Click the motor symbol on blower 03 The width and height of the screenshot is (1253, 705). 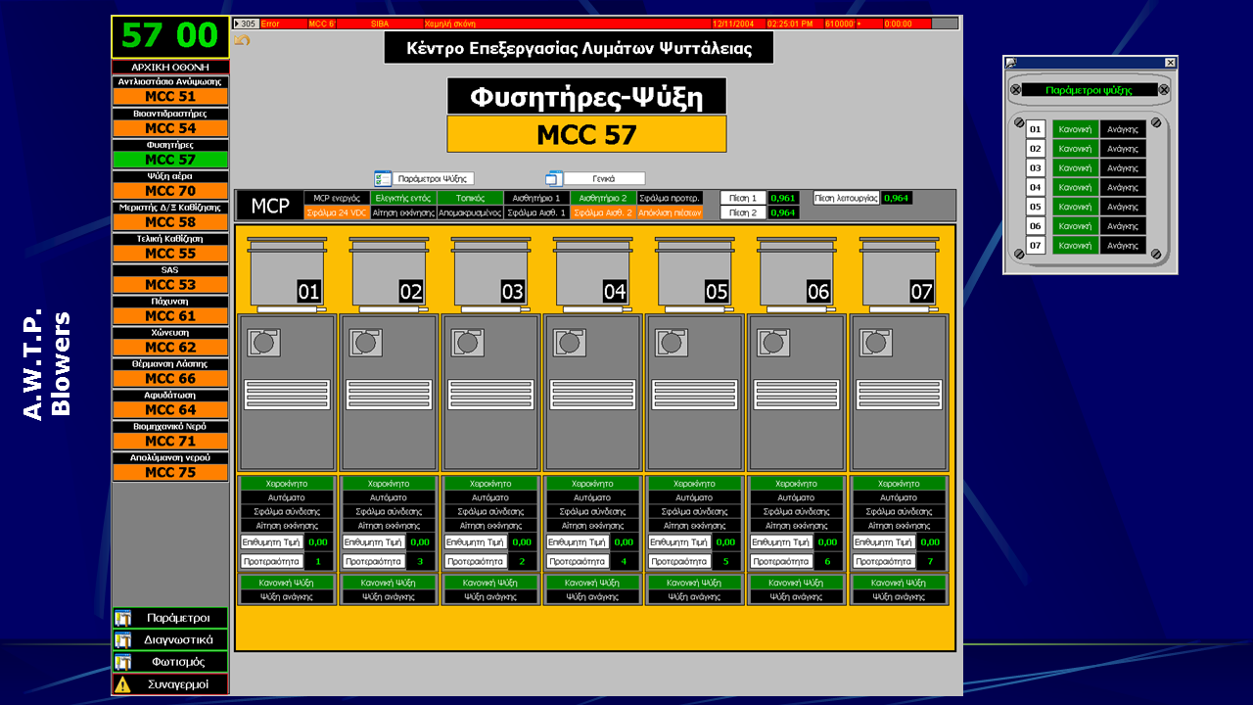click(x=467, y=343)
